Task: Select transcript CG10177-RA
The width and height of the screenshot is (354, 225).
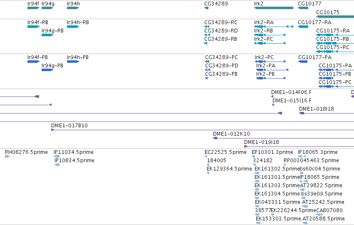Action: click(x=314, y=22)
